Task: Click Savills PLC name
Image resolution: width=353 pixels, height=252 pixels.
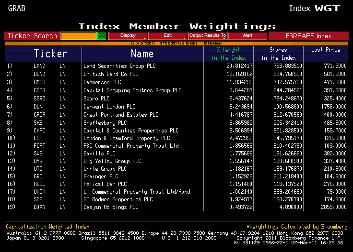Action: point(99,153)
